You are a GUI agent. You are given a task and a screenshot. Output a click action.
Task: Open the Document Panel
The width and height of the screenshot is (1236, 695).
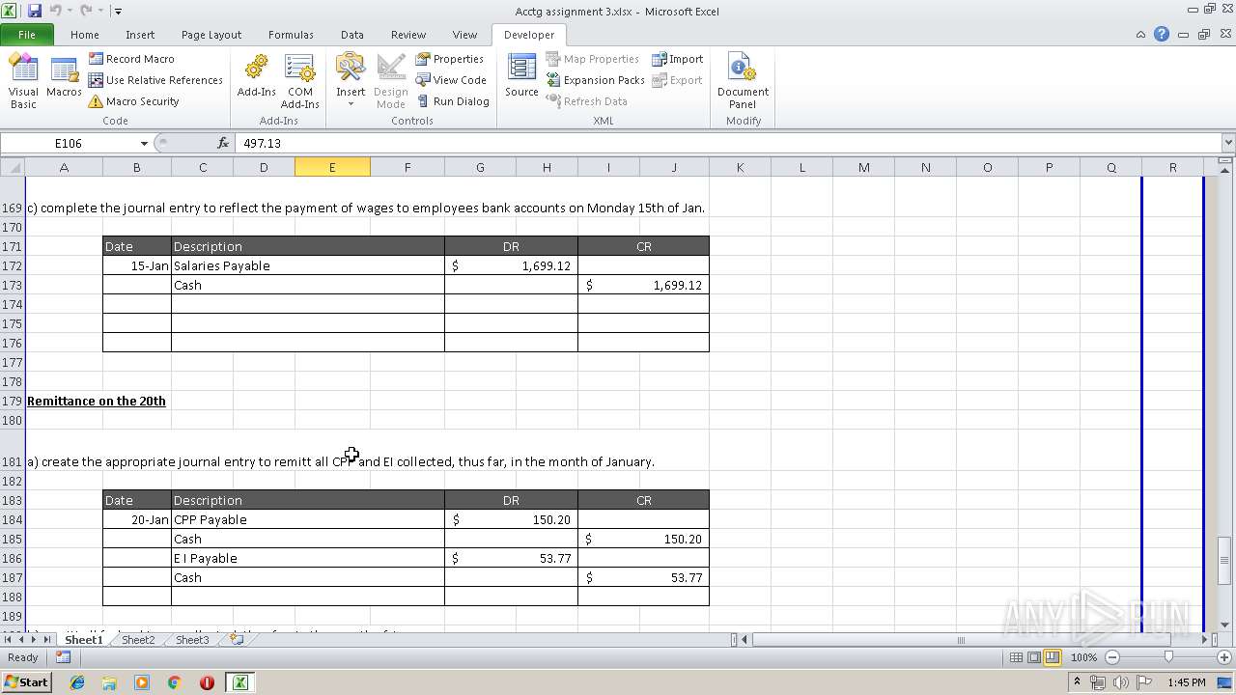pos(743,81)
